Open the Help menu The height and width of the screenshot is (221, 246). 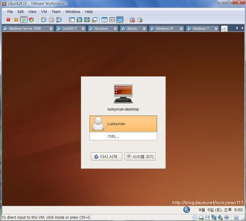(x=89, y=12)
